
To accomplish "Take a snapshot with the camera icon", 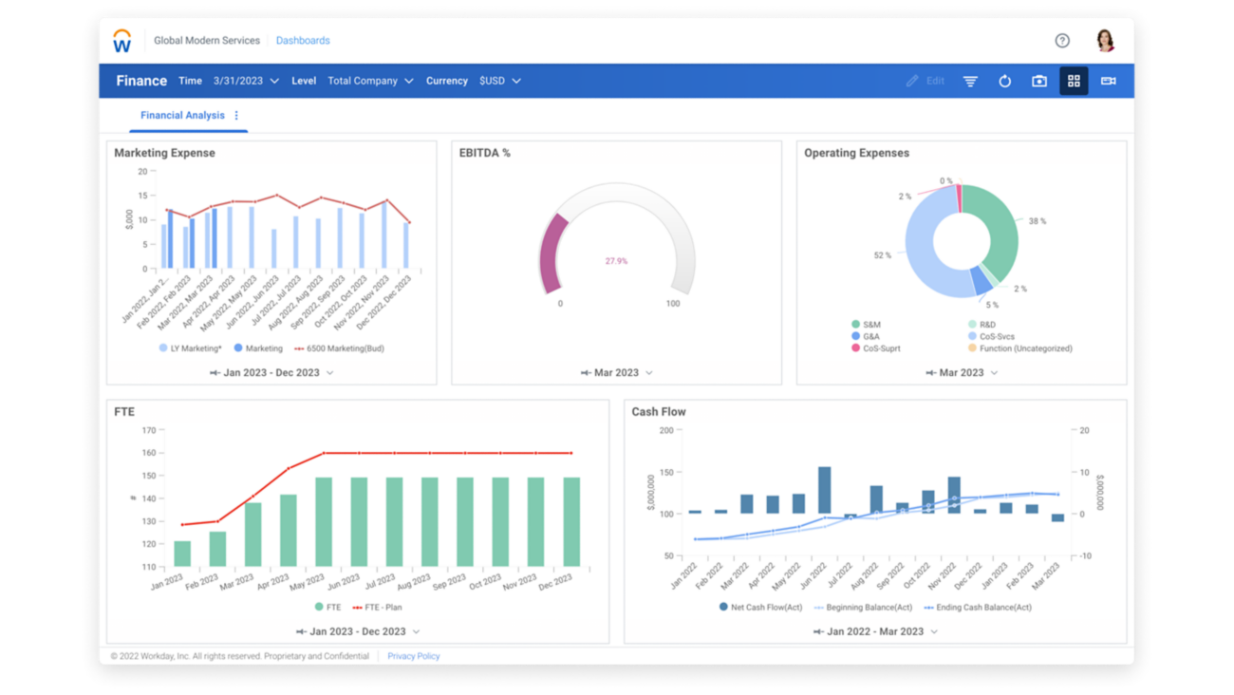I will [1038, 81].
